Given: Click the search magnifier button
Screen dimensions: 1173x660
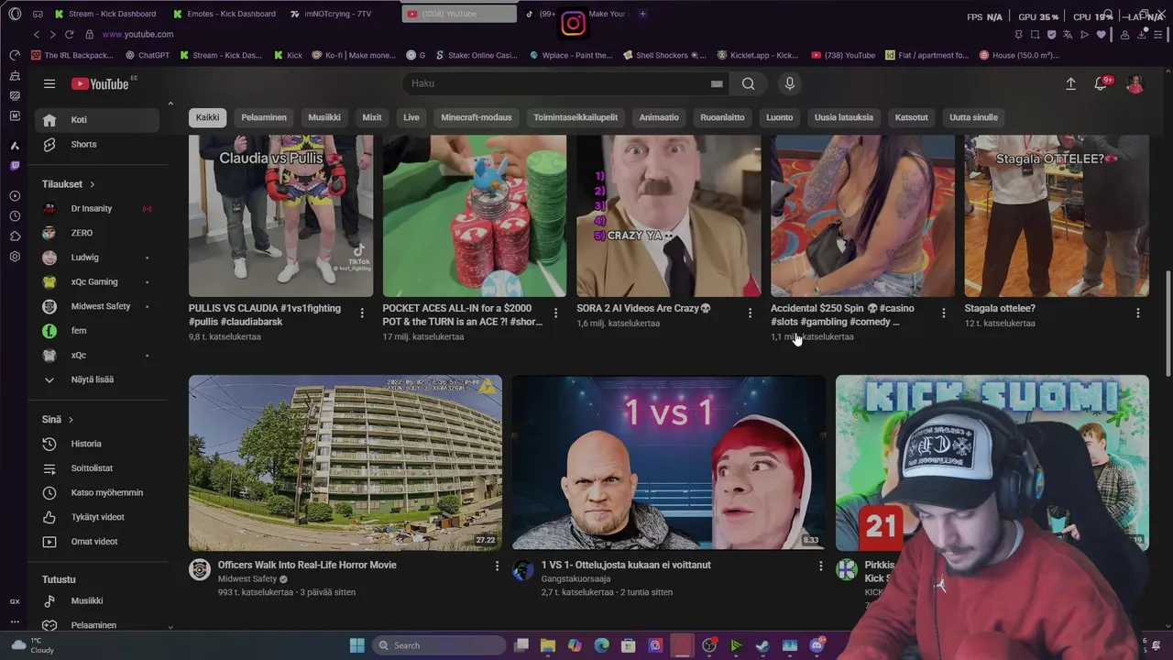Looking at the screenshot, I should 749,83.
